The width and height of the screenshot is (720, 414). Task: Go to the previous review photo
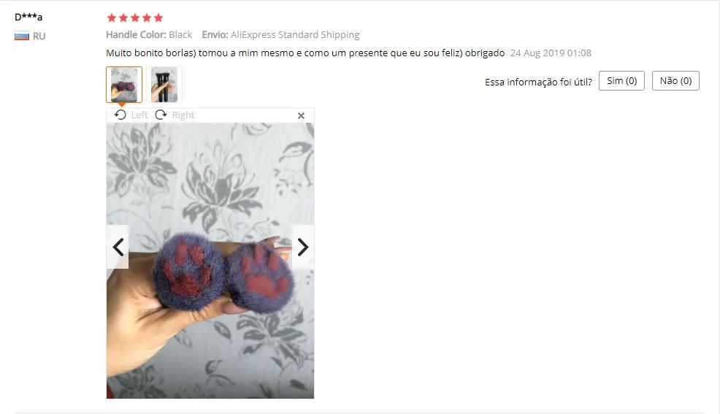pyautogui.click(x=118, y=247)
